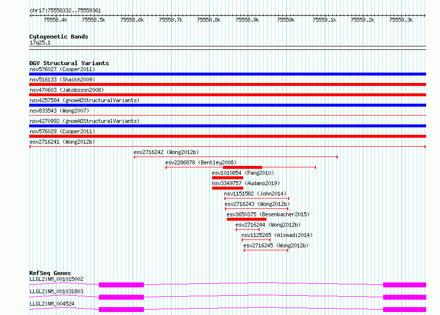Click the right arrow of the ruler
Viewport: 440px width, 315px height.
tap(425, 15)
